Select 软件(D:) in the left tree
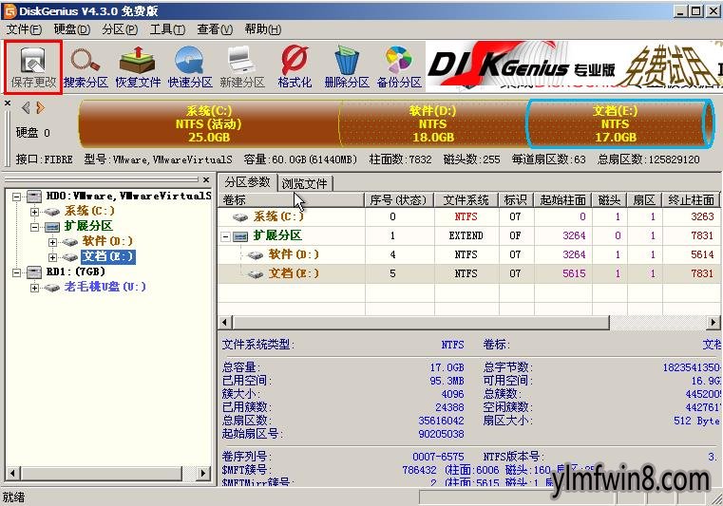723x506 pixels. point(107,241)
